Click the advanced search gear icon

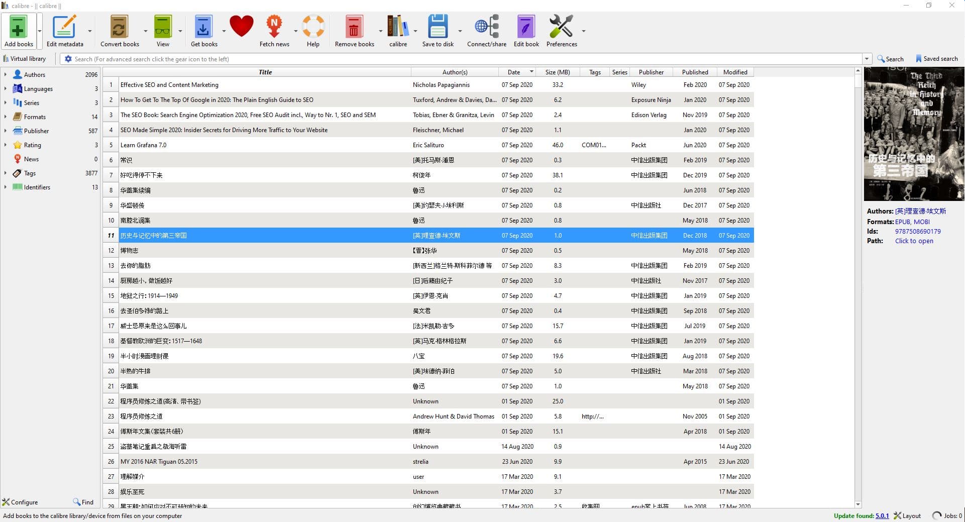pyautogui.click(x=68, y=59)
